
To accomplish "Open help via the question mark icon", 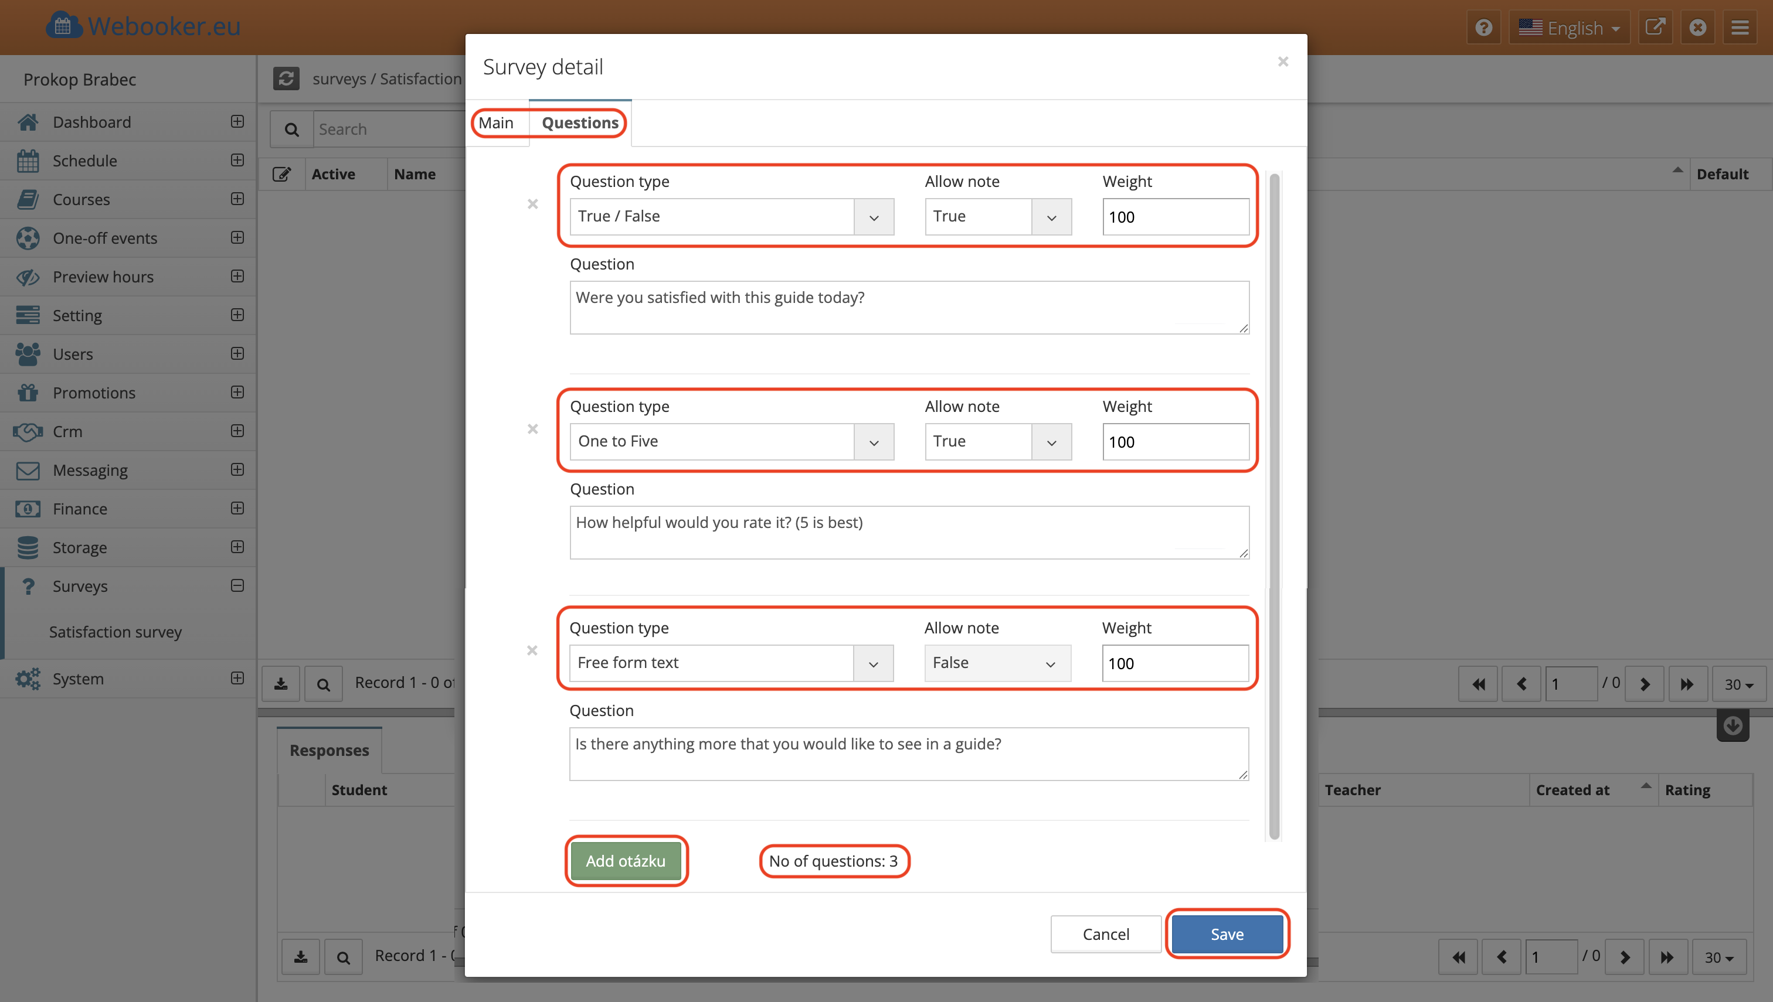I will click(1483, 28).
